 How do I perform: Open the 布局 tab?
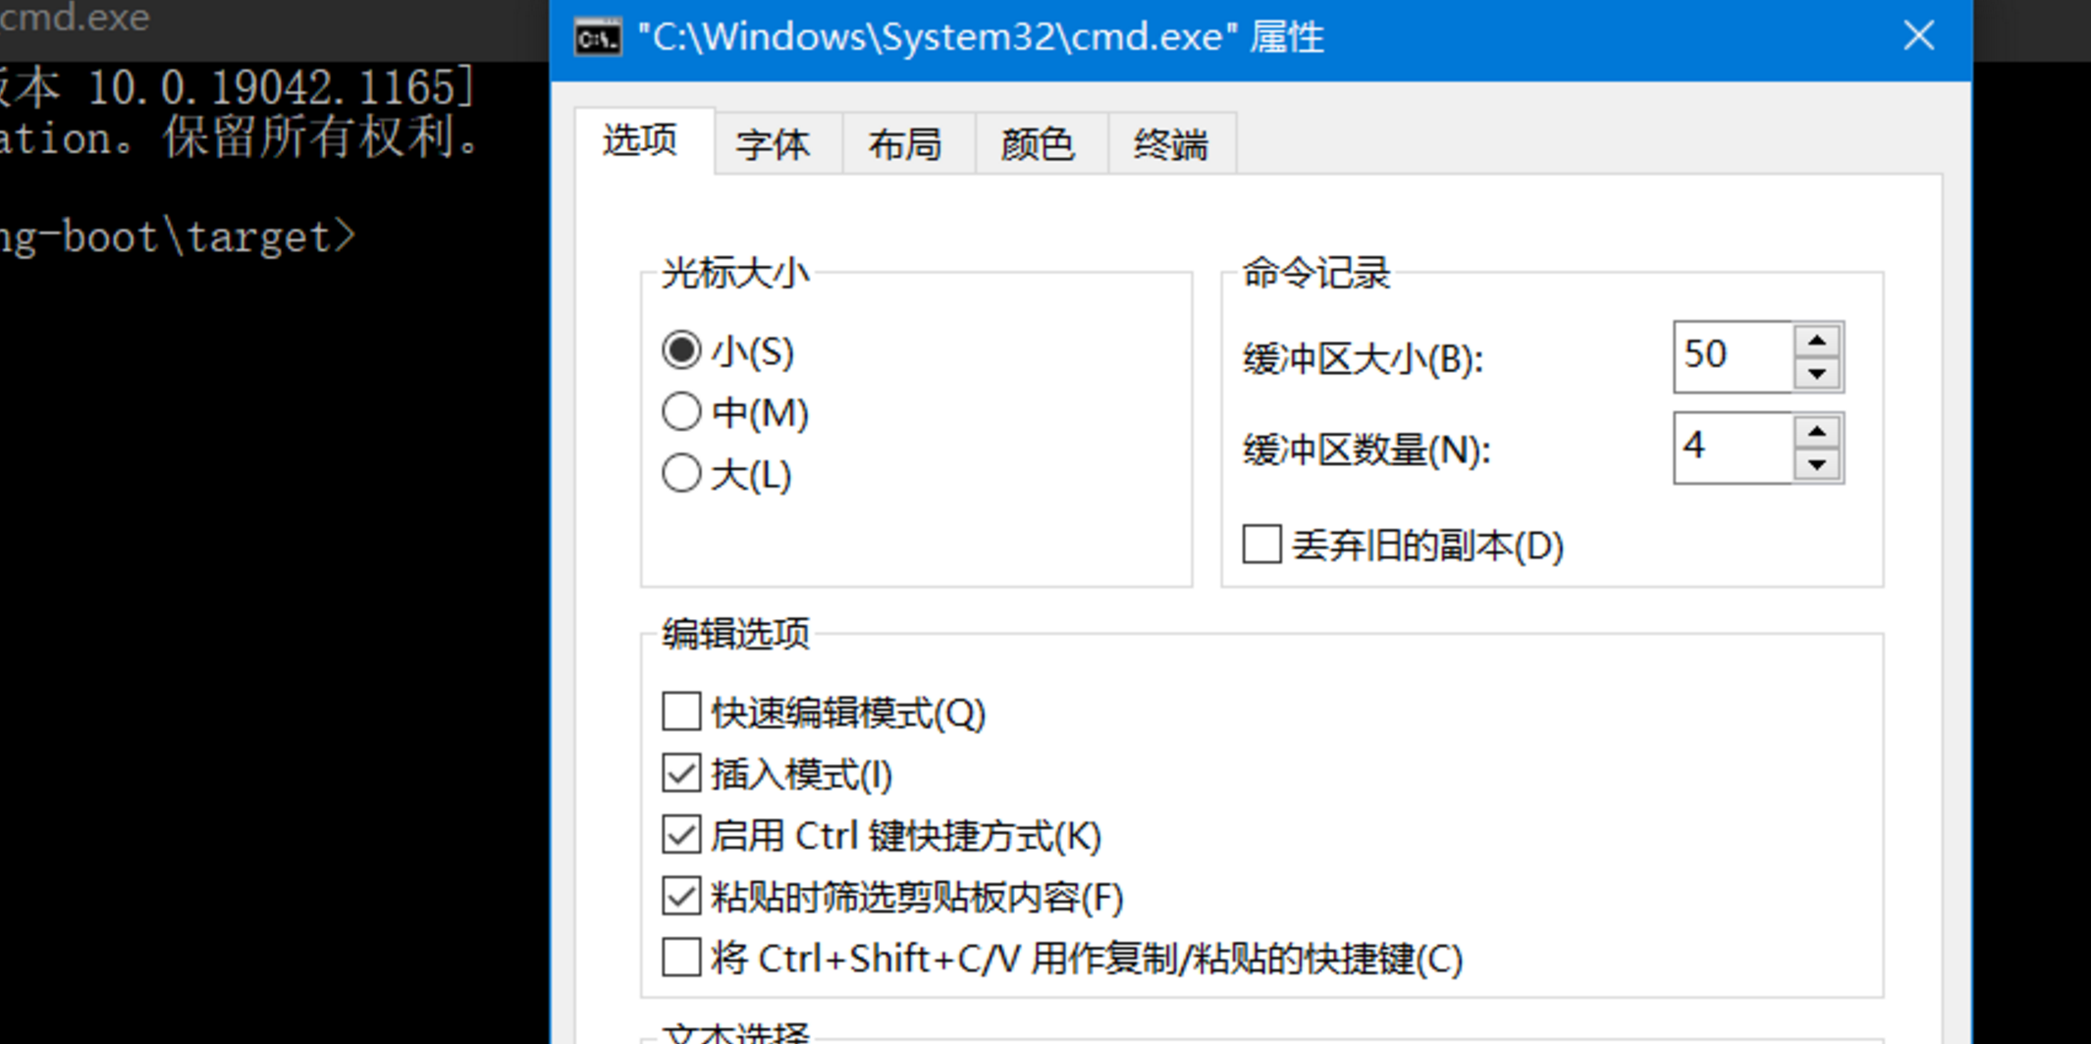pyautogui.click(x=905, y=143)
